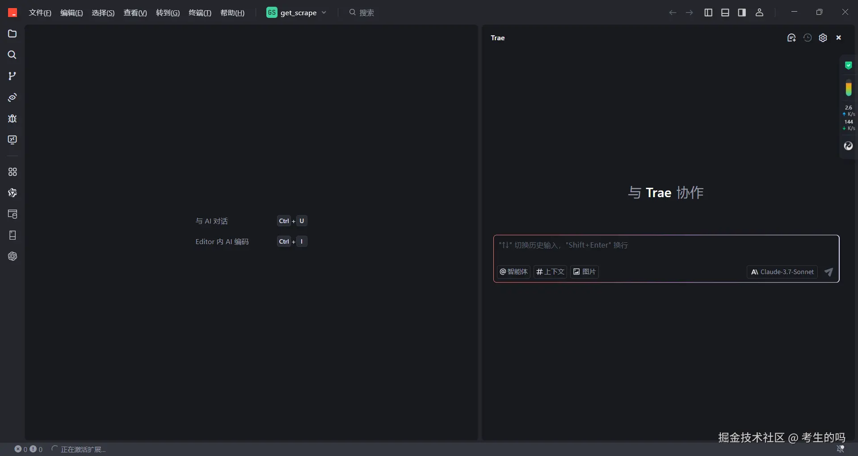Viewport: 858px width, 456px height.
Task: Toggle the bottom panel layout
Action: (x=725, y=13)
